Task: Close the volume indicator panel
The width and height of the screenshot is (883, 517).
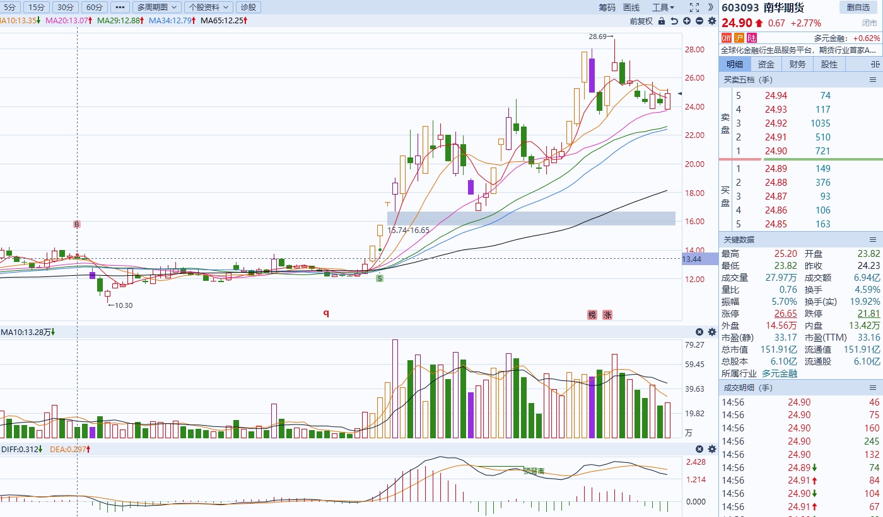Action: point(699,332)
